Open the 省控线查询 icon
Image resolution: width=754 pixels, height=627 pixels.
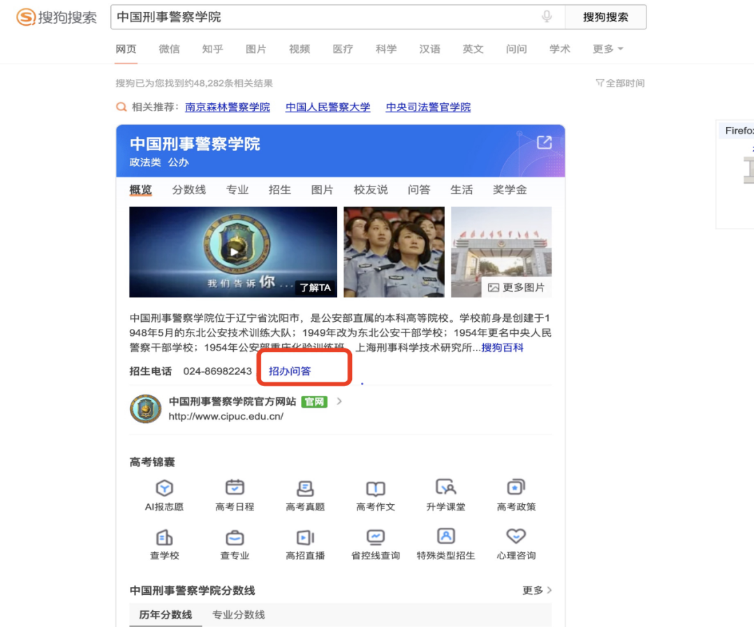[376, 537]
